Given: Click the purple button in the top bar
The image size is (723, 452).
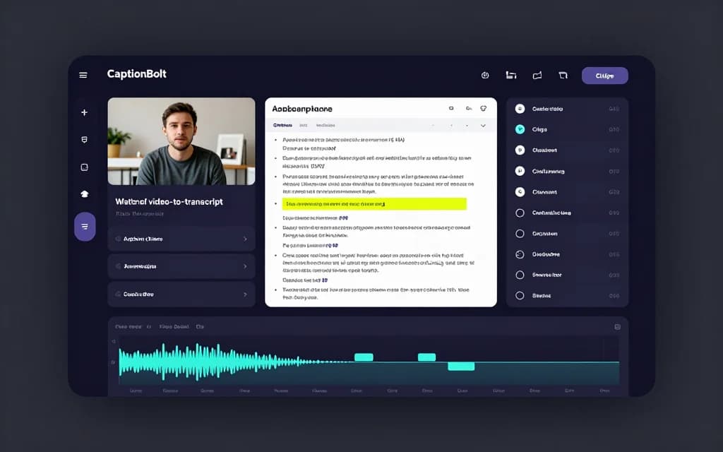Looking at the screenshot, I should coord(604,76).
